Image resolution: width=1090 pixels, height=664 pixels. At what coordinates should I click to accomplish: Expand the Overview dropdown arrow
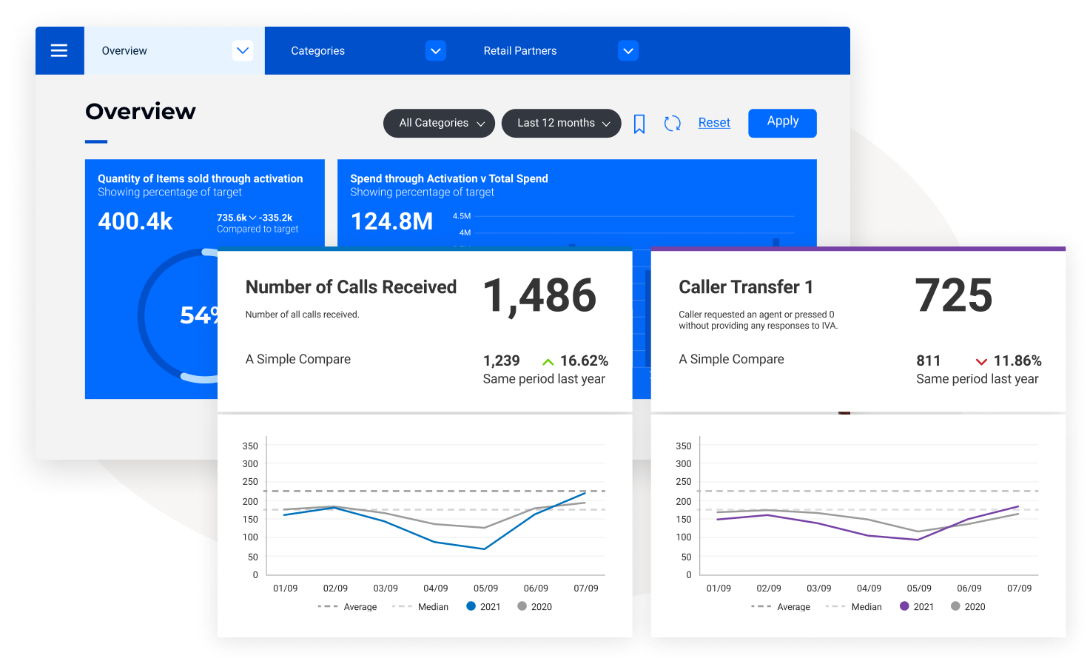click(x=243, y=50)
